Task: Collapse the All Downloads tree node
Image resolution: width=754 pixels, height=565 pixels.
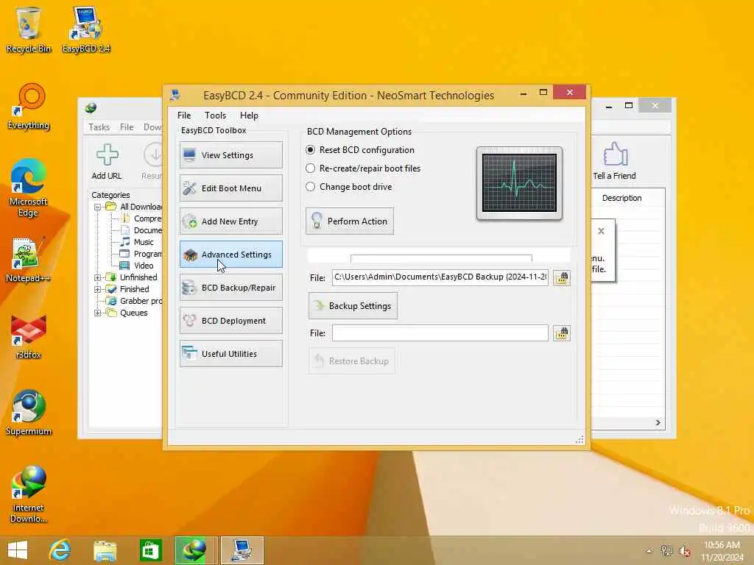Action: (x=98, y=207)
